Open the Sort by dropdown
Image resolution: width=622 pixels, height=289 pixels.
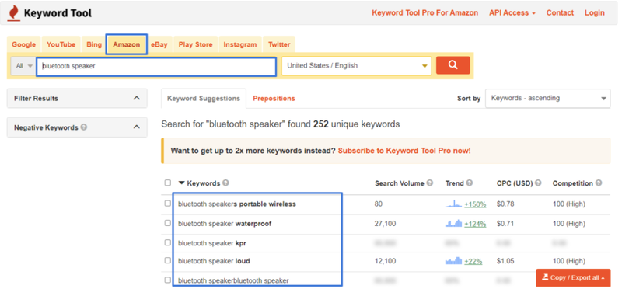(x=548, y=99)
